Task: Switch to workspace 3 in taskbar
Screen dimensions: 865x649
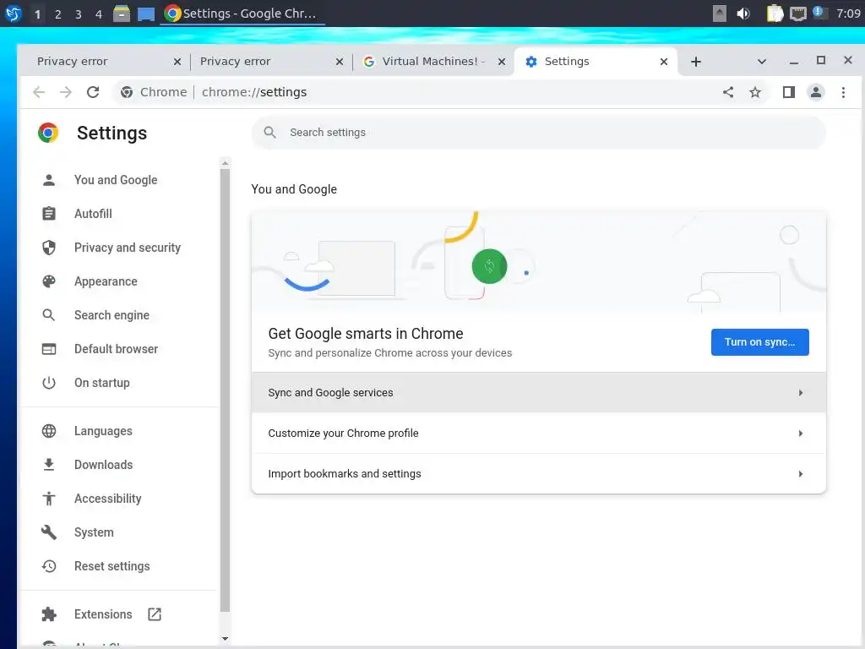Action: (x=78, y=14)
